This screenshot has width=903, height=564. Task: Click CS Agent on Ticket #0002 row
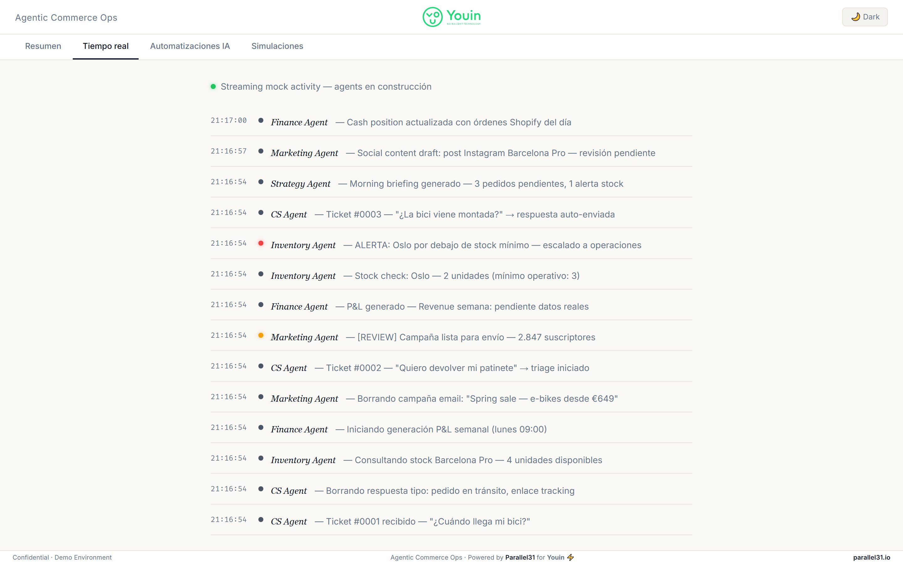pos(289,368)
